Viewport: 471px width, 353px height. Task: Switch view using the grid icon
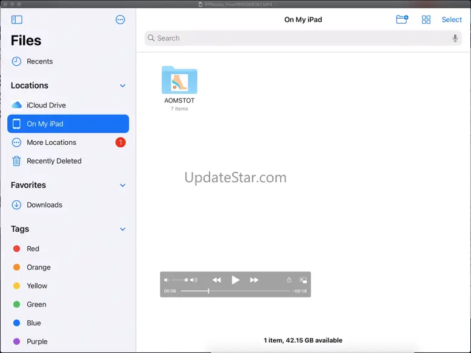[426, 20]
